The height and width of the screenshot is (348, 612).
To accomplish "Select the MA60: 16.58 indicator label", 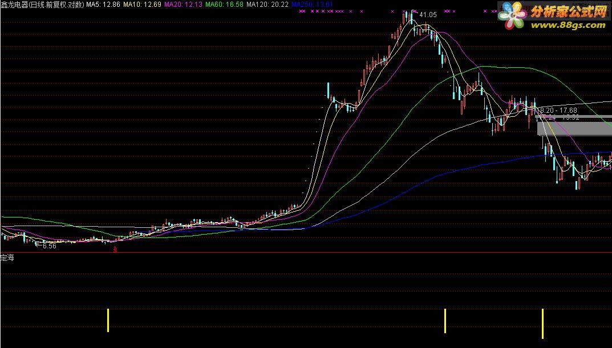I will [x=224, y=5].
